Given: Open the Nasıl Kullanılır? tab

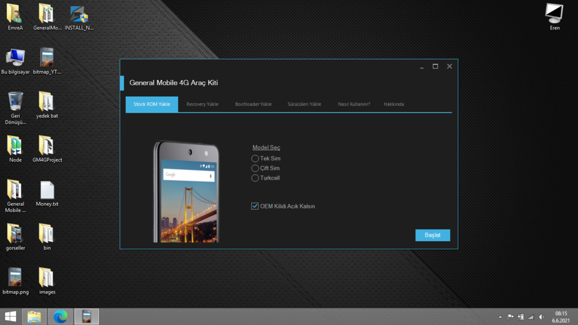Looking at the screenshot, I should [x=354, y=104].
